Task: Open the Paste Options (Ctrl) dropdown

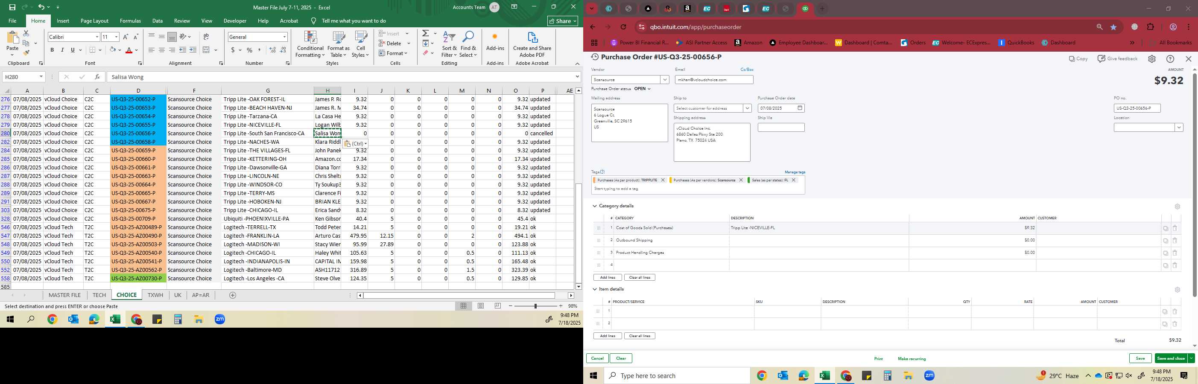Action: tap(356, 144)
